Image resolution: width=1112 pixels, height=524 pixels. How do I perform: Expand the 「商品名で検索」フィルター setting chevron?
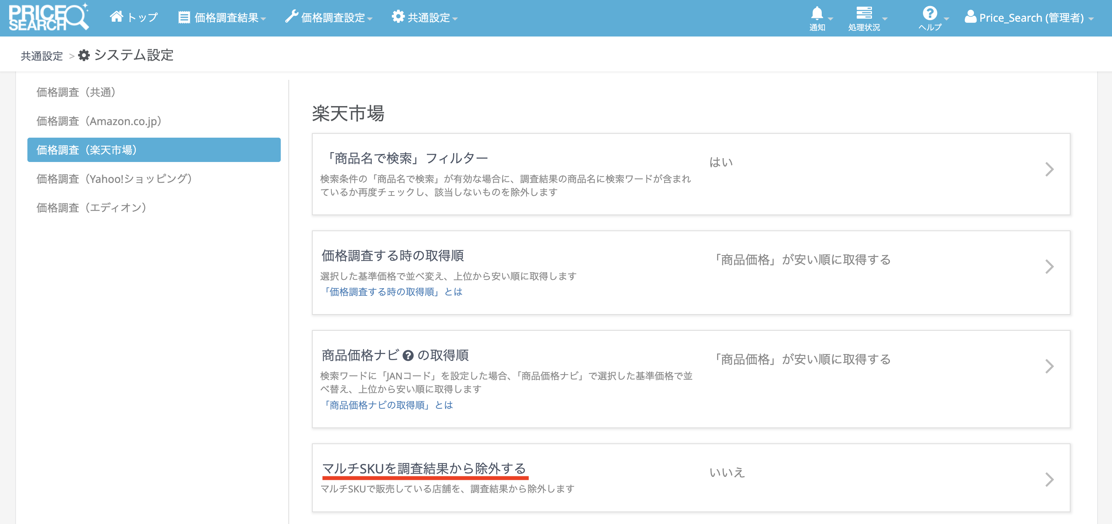coord(1049,169)
